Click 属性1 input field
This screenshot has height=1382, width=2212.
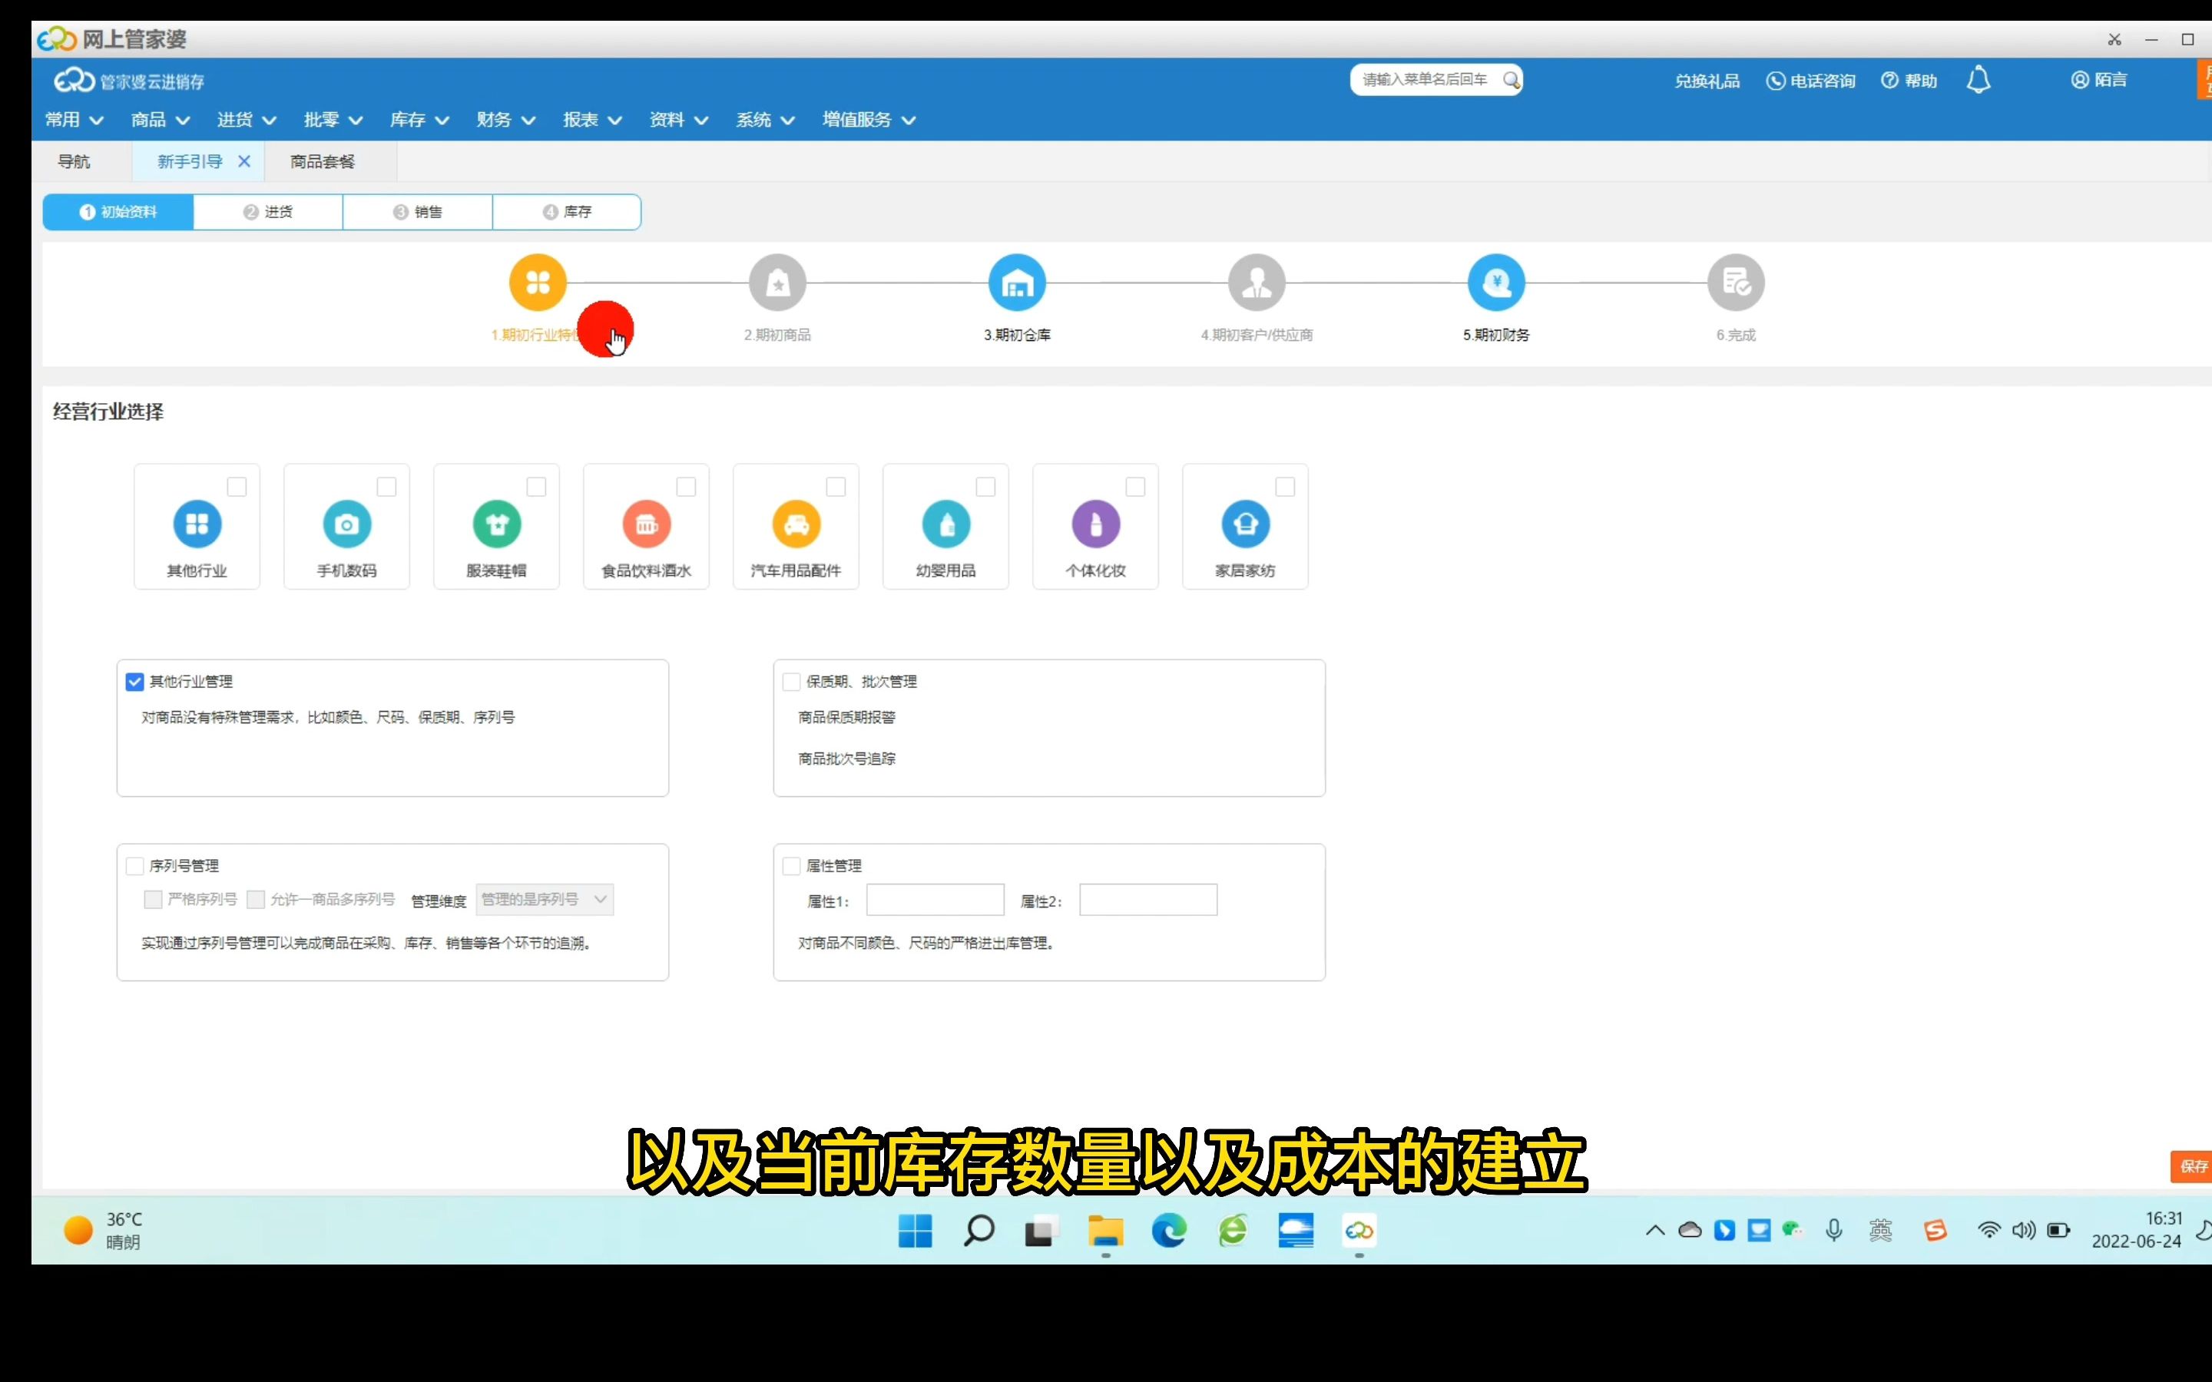pos(935,900)
